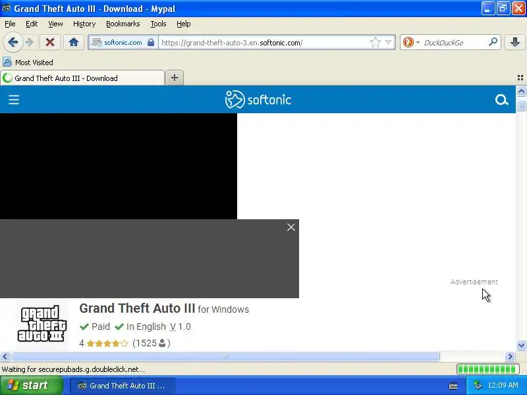527x395 pixels.
Task: Click the system tray network icon
Action: [477, 385]
